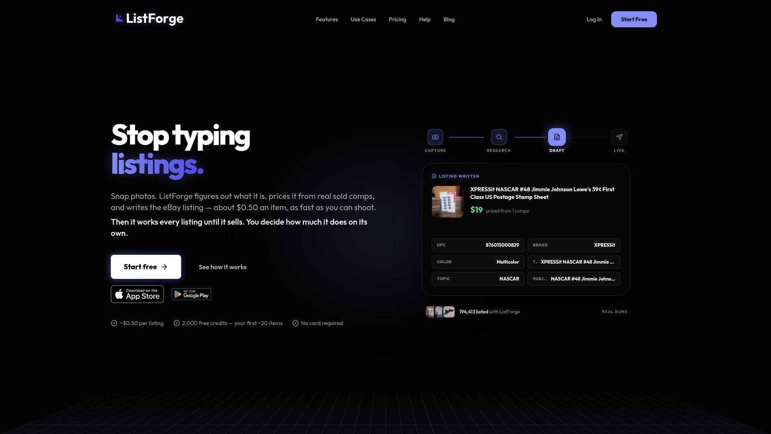Viewport: 771px width, 434px height.
Task: Click the COLOR Multicolor field
Action: [x=478, y=262]
